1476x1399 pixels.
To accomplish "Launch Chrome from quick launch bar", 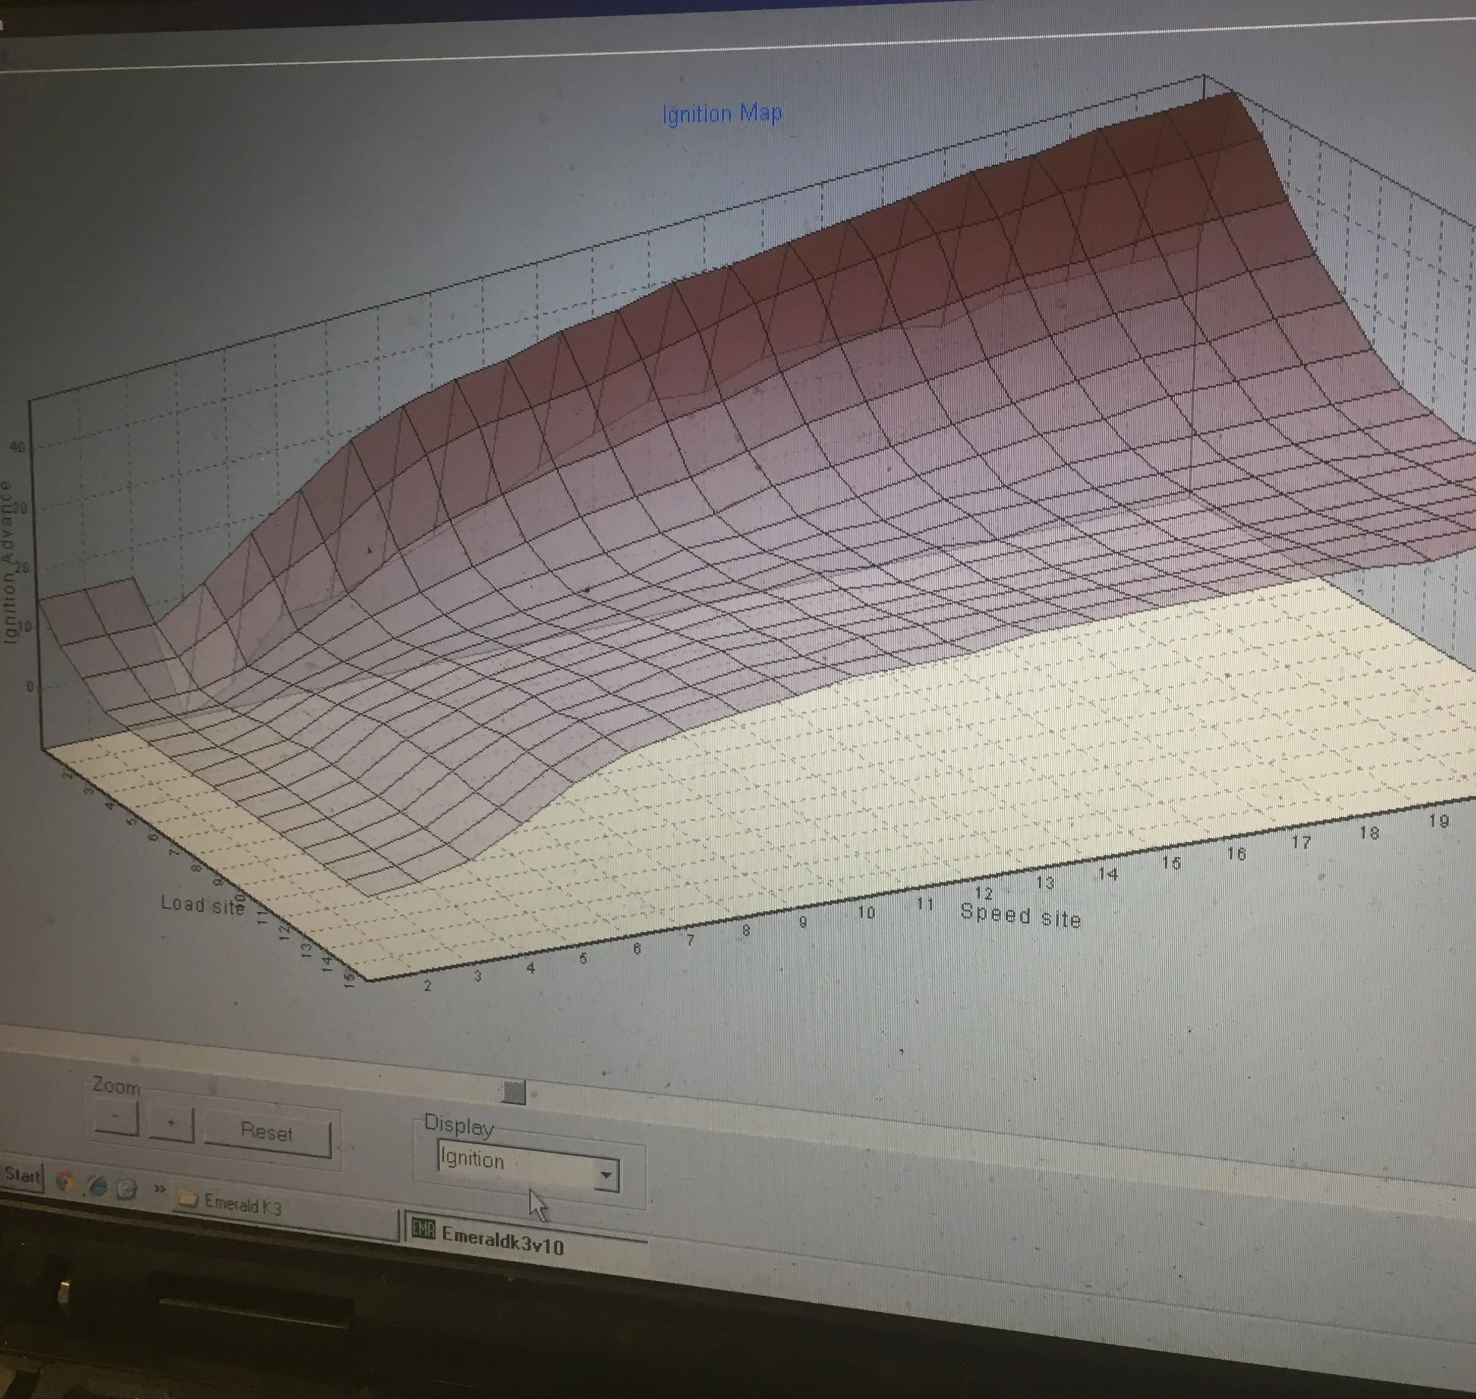I will 65,1182.
